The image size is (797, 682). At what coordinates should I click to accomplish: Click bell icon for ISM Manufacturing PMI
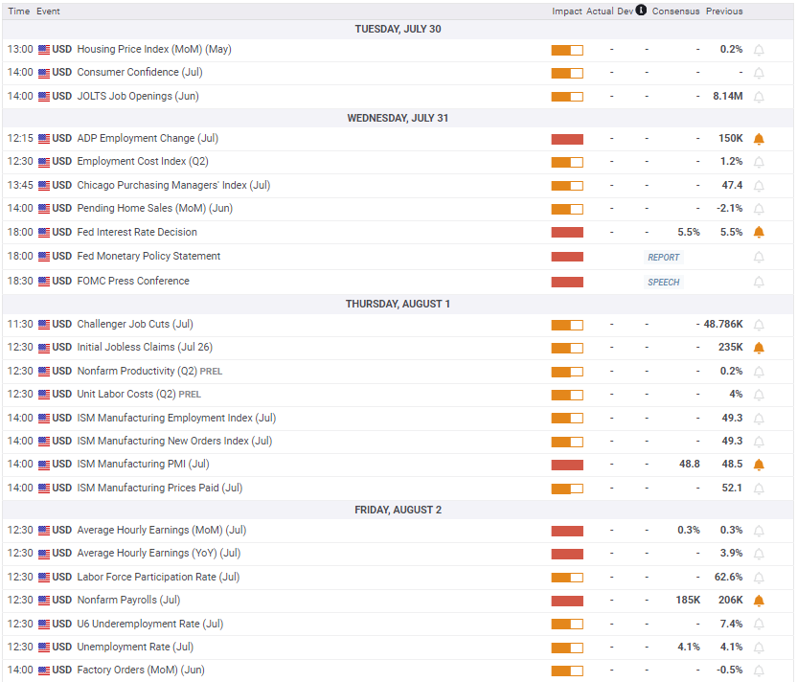759,465
